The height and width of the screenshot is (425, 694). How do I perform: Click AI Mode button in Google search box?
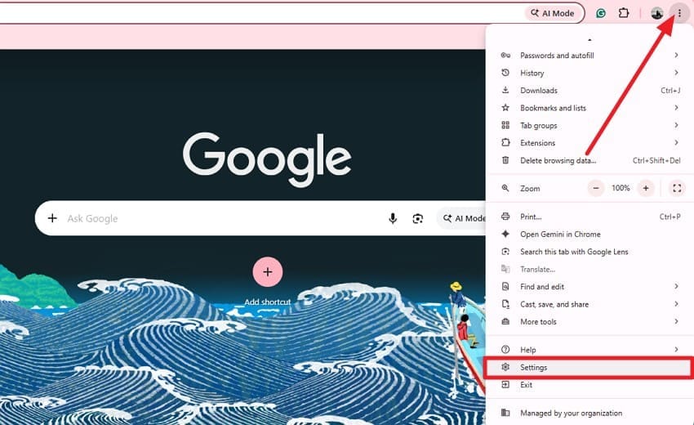click(463, 218)
